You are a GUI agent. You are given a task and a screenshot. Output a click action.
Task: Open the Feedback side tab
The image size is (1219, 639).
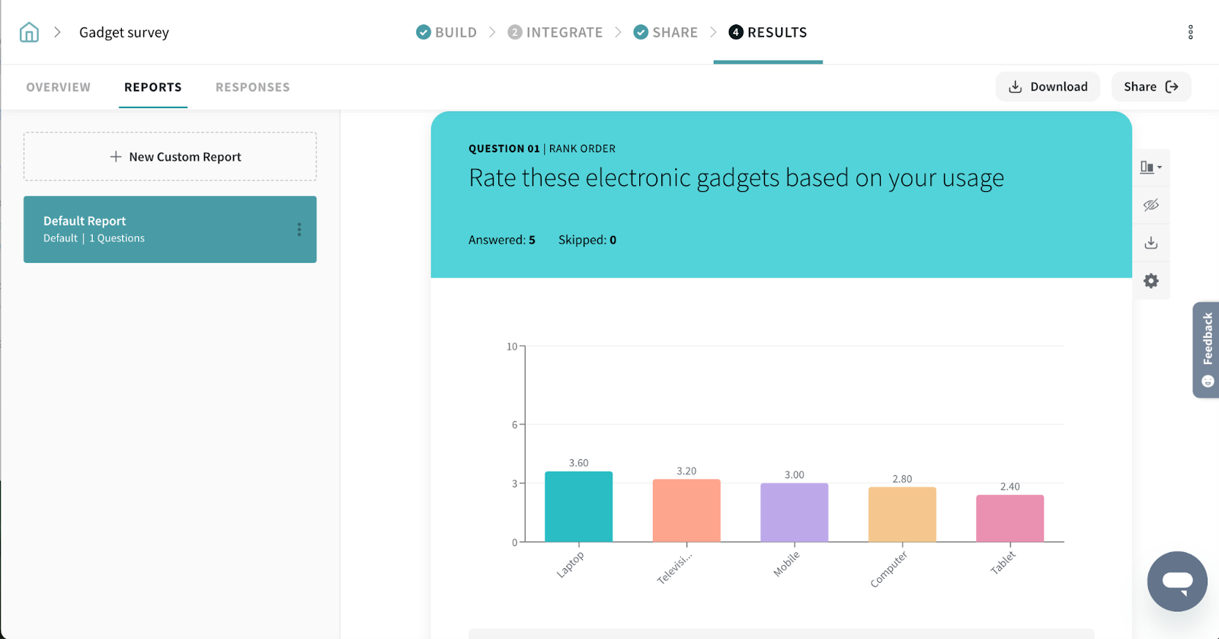pos(1206,350)
